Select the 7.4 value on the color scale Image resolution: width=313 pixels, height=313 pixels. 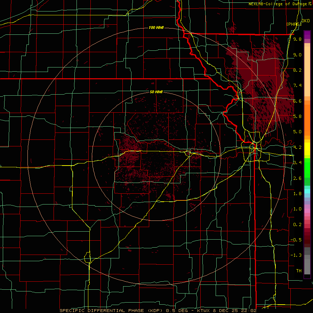click(x=297, y=86)
